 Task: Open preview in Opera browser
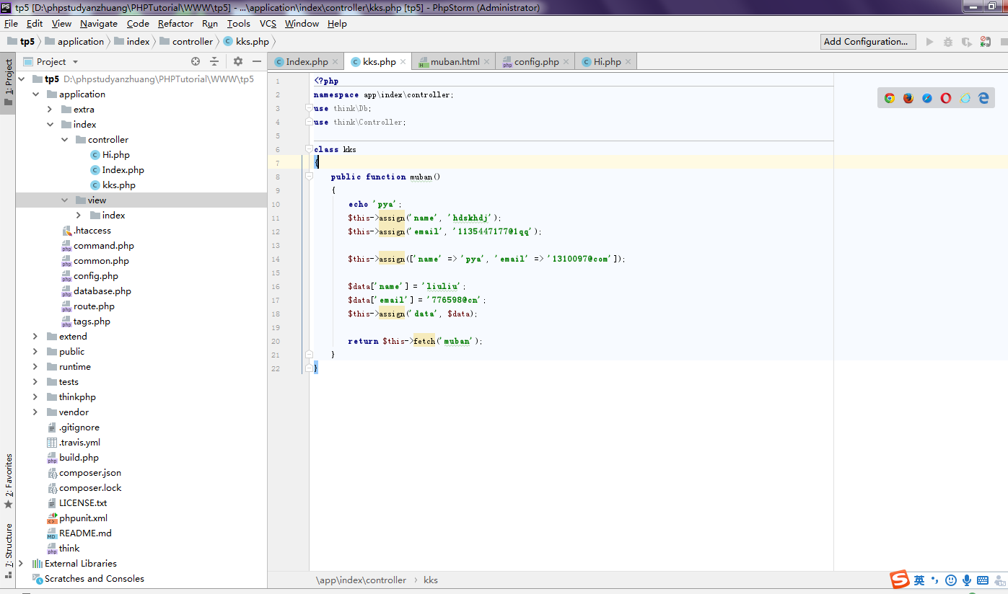point(946,98)
